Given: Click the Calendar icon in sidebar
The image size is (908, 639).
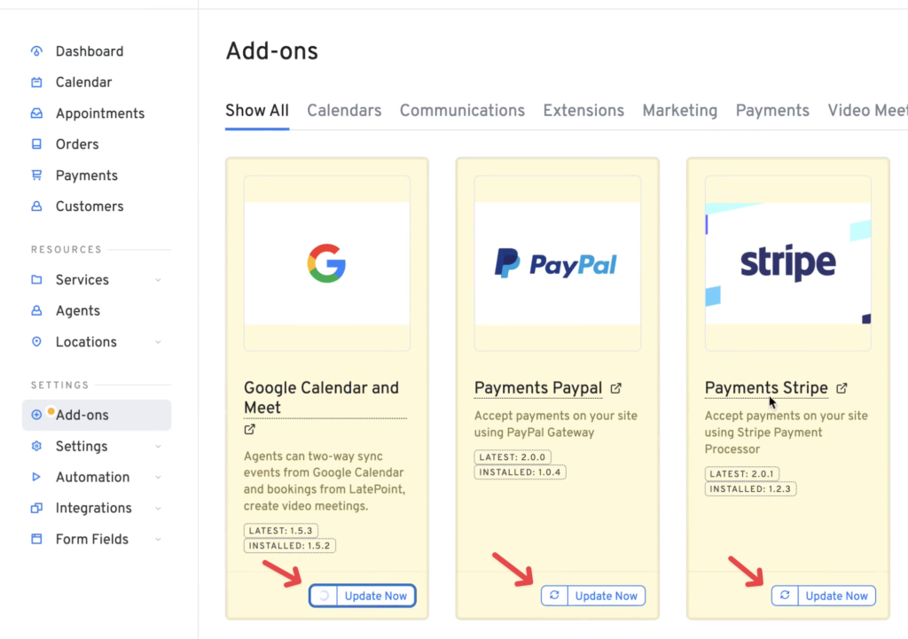Looking at the screenshot, I should tap(36, 82).
